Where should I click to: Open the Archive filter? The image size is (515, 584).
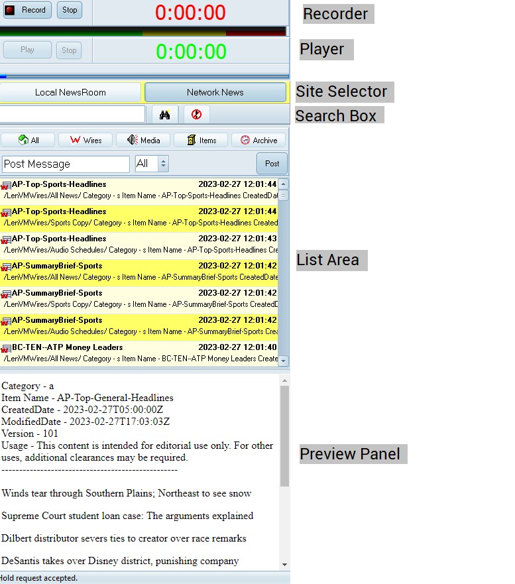point(258,141)
